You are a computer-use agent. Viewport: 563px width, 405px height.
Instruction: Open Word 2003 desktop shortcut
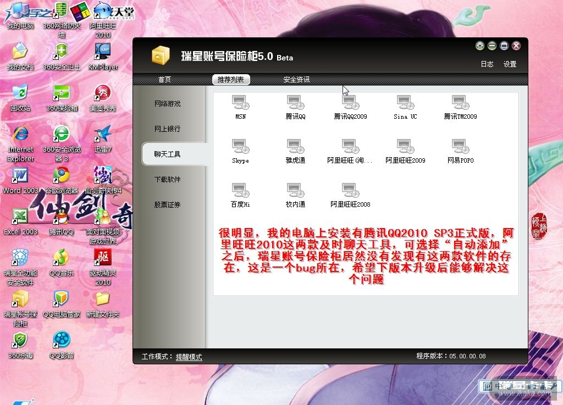(20, 180)
